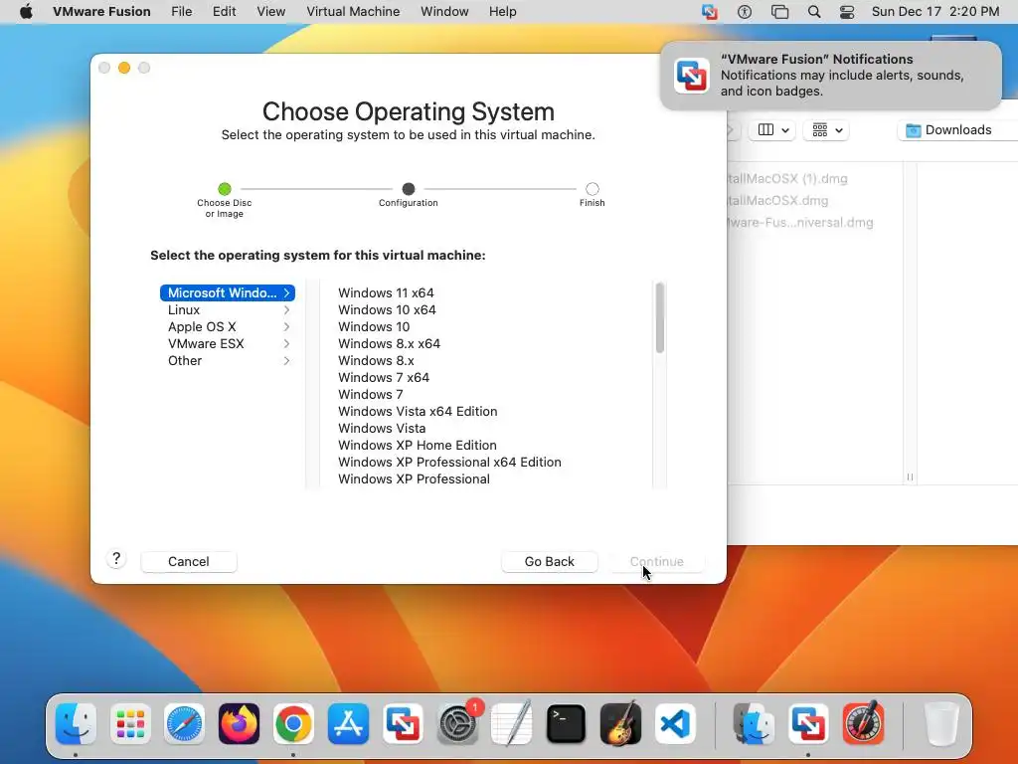Image resolution: width=1018 pixels, height=764 pixels.
Task: Click the Apple menu logo
Action: click(x=26, y=12)
